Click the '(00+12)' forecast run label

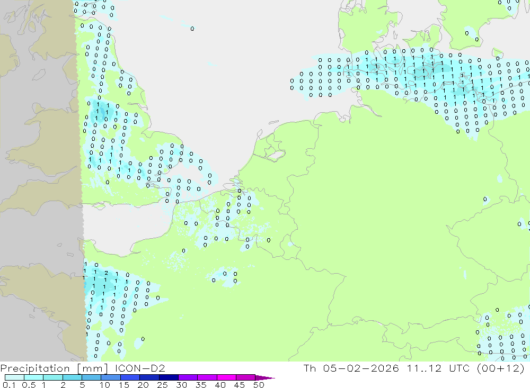501,368
